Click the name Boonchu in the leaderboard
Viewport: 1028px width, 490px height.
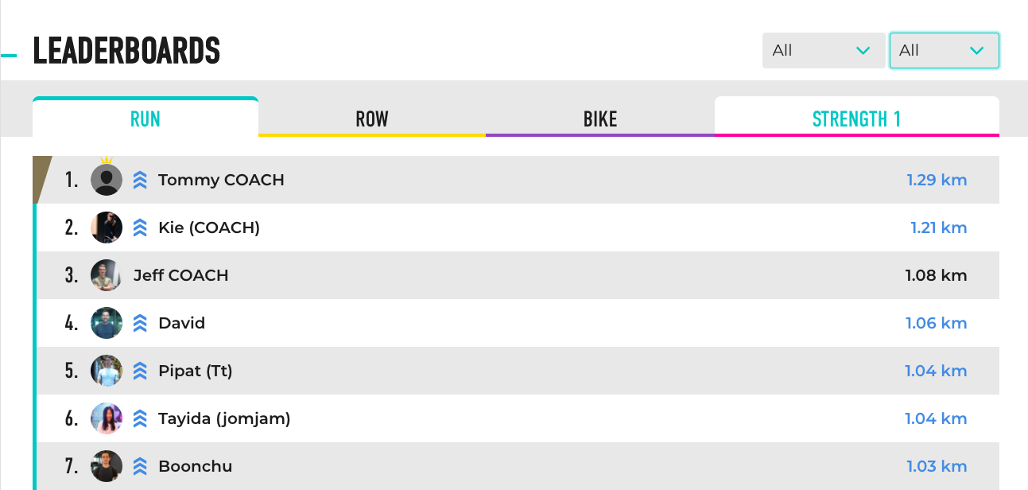pyautogui.click(x=196, y=466)
